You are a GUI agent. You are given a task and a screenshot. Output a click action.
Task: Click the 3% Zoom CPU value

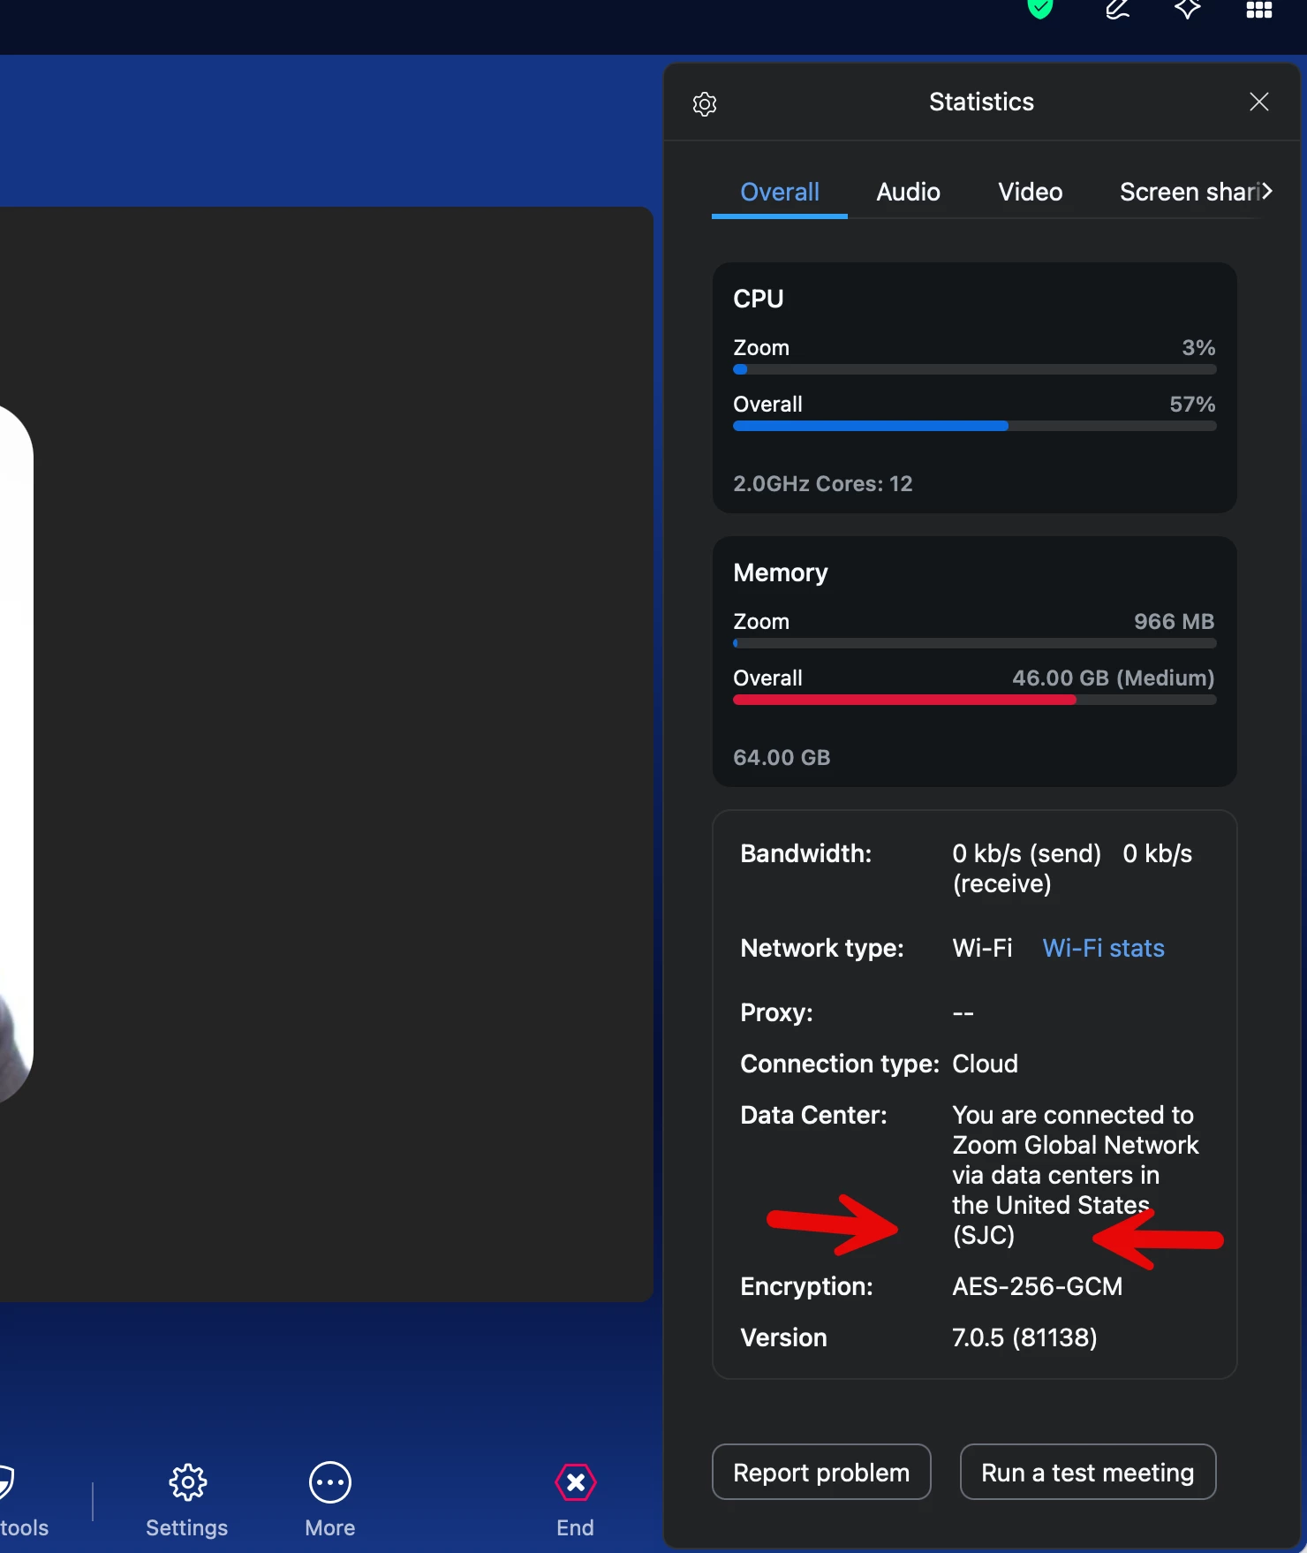click(x=1198, y=347)
